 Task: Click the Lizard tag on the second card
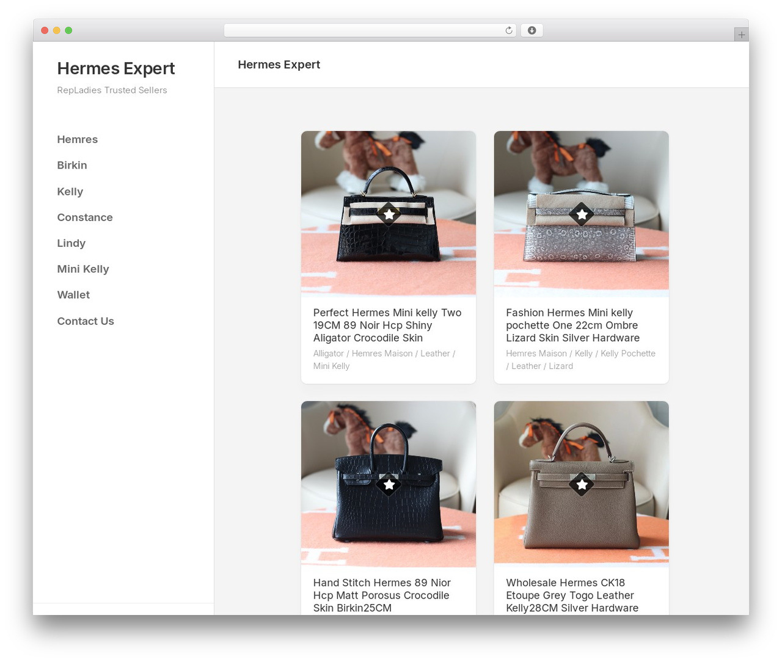(561, 366)
